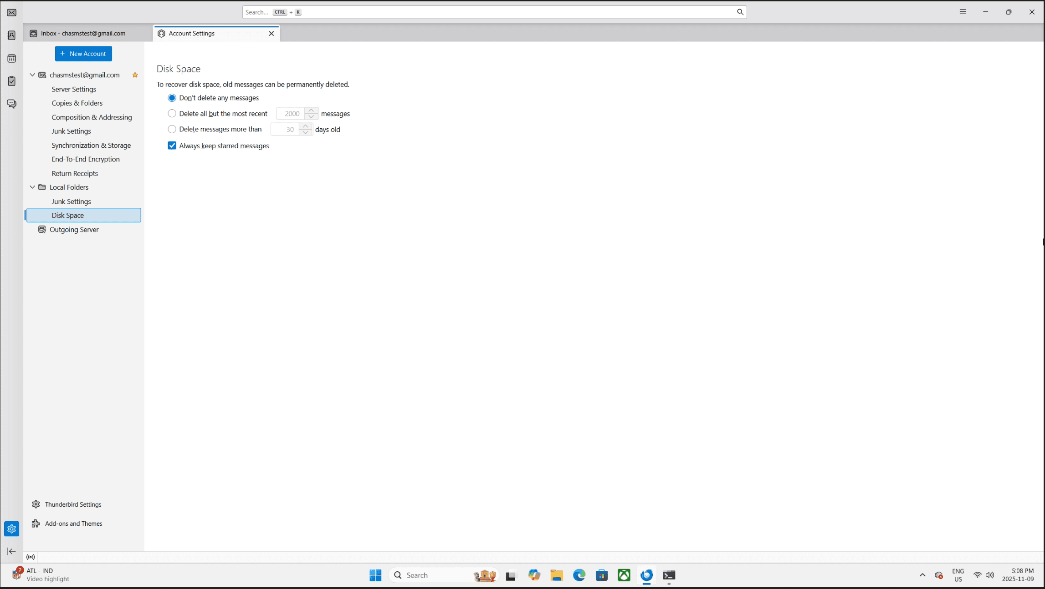Open the Address Book icon

click(12, 35)
